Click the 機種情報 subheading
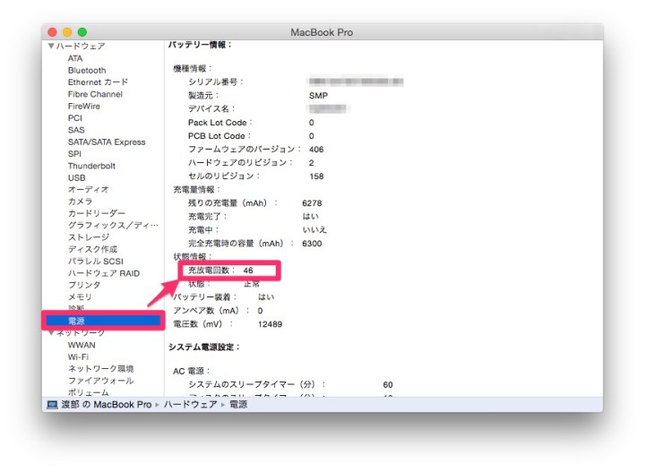The width and height of the screenshot is (645, 472). pos(192,69)
